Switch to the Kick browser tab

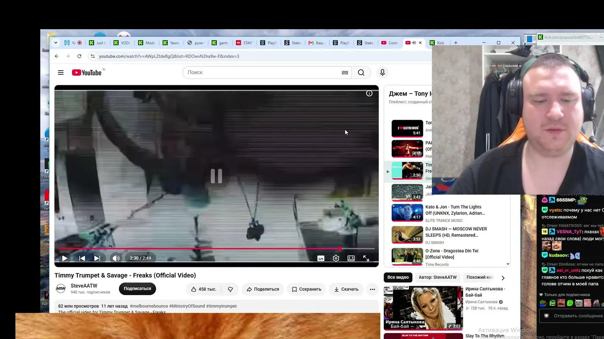[436, 43]
